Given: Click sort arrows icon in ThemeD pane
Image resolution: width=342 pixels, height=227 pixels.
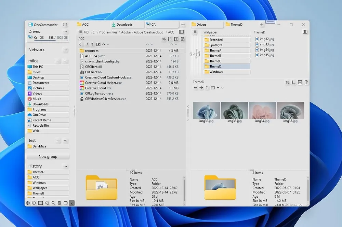Looking at the screenshot, I should coord(287,82).
